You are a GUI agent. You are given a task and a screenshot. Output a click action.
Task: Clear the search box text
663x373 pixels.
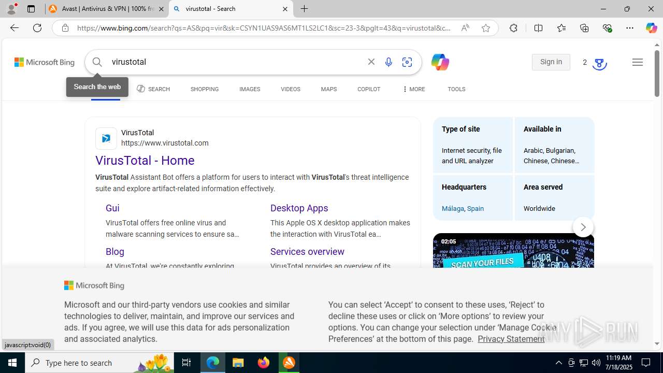pyautogui.click(x=371, y=62)
